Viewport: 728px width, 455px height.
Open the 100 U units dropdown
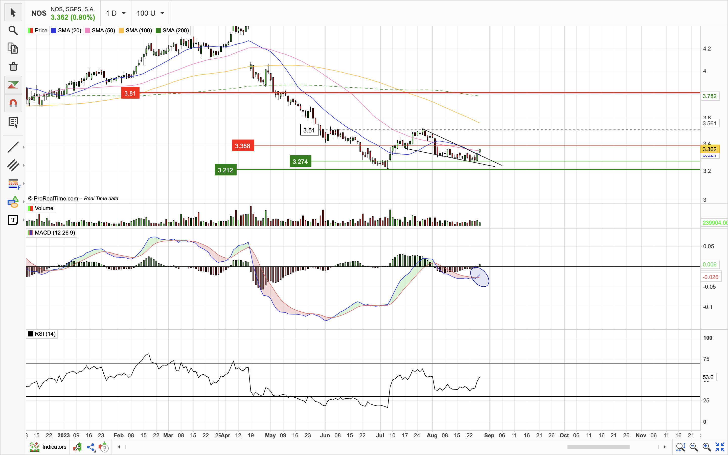click(x=150, y=13)
